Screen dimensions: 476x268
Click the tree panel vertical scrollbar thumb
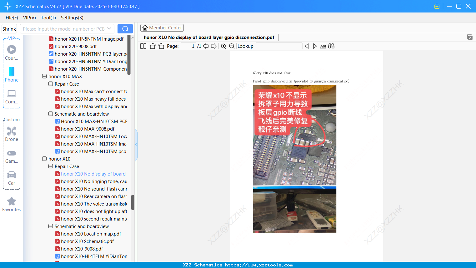tap(133, 202)
